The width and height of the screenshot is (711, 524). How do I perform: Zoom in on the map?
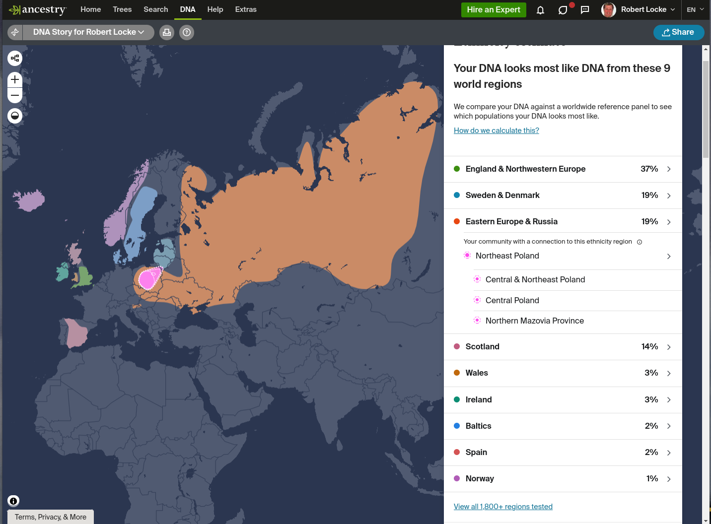click(x=14, y=79)
